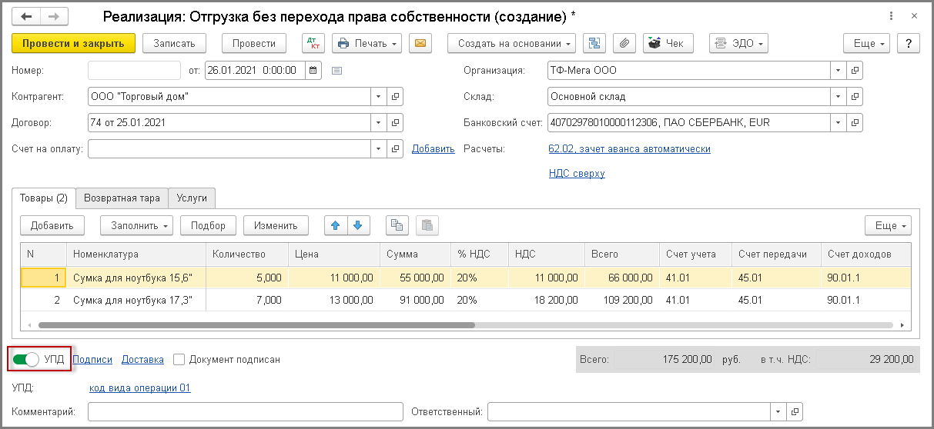This screenshot has height=429, width=934.
Task: Click the Дт/Кт postings icon
Action: click(x=313, y=44)
